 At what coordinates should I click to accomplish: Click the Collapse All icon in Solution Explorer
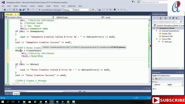[173, 18]
